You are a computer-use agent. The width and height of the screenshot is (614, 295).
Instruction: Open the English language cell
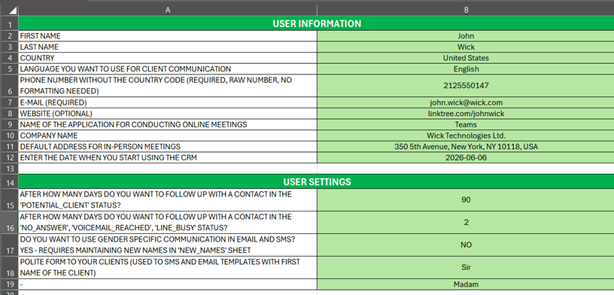pyautogui.click(x=466, y=69)
